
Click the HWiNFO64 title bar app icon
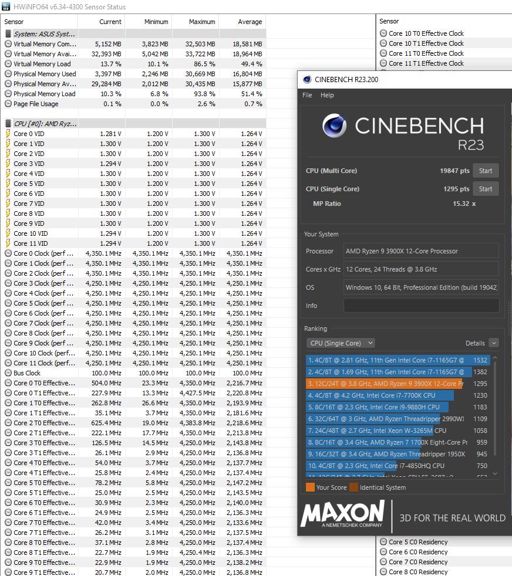(6, 6)
